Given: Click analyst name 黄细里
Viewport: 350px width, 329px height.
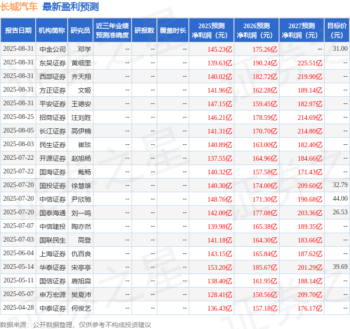Looking at the screenshot, I should coord(81,63).
